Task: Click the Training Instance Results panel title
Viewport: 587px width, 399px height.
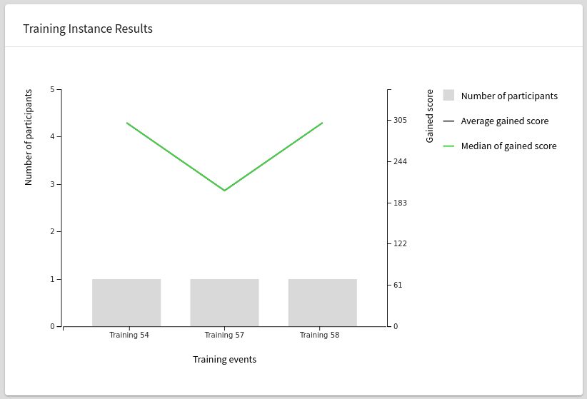Action: click(x=88, y=29)
